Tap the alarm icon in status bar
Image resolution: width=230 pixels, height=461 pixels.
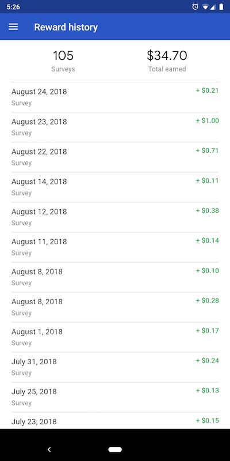point(195,7)
